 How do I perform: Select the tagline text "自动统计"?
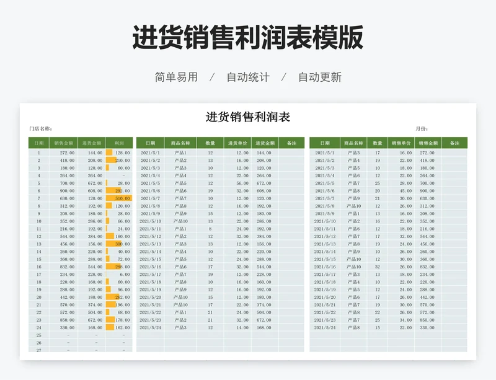[248, 77]
